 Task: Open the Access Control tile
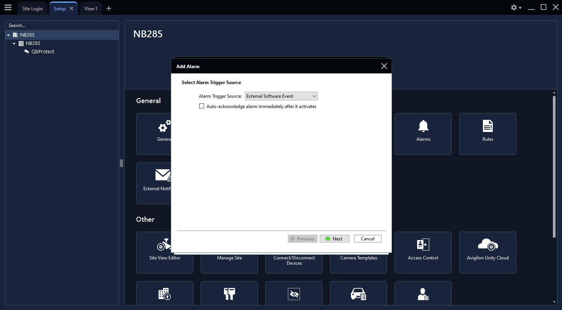click(x=423, y=252)
